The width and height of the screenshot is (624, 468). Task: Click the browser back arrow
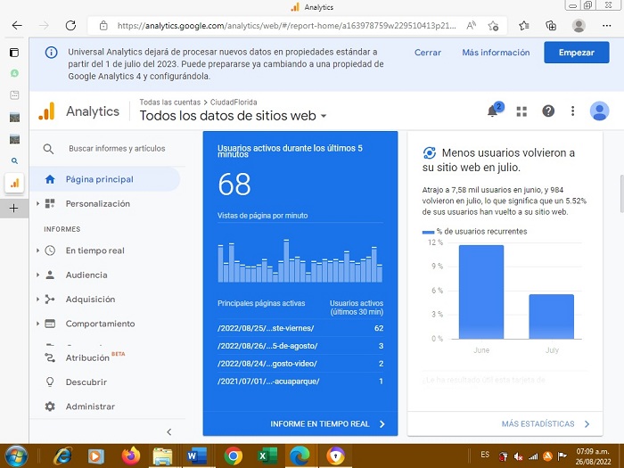tap(17, 26)
